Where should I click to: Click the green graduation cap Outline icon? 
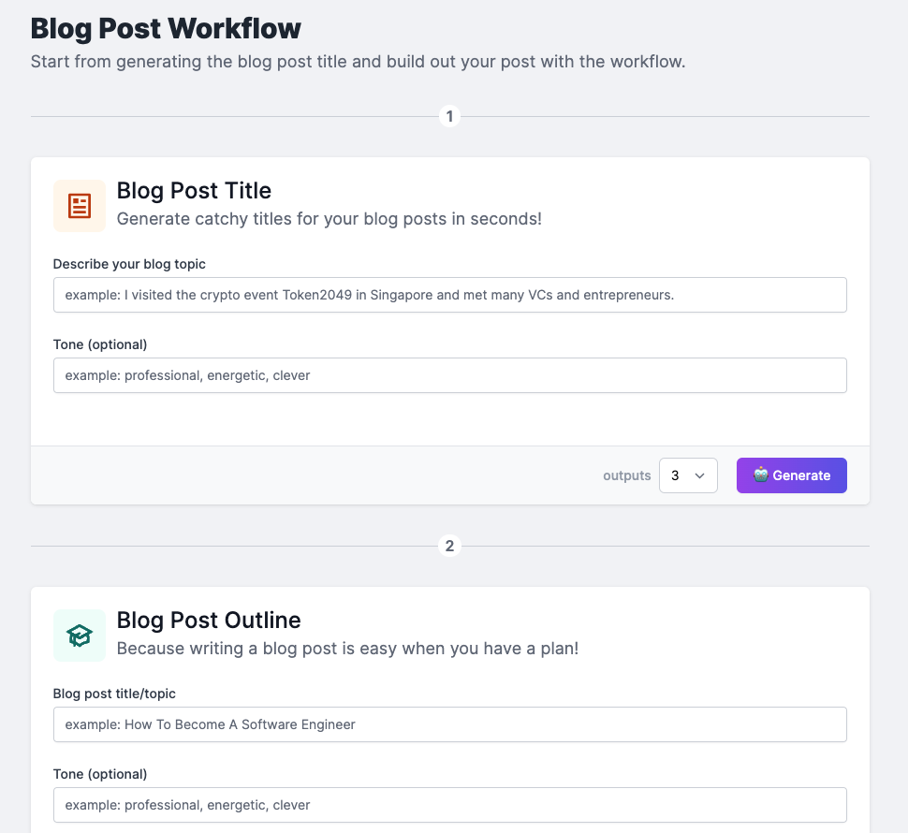point(80,636)
